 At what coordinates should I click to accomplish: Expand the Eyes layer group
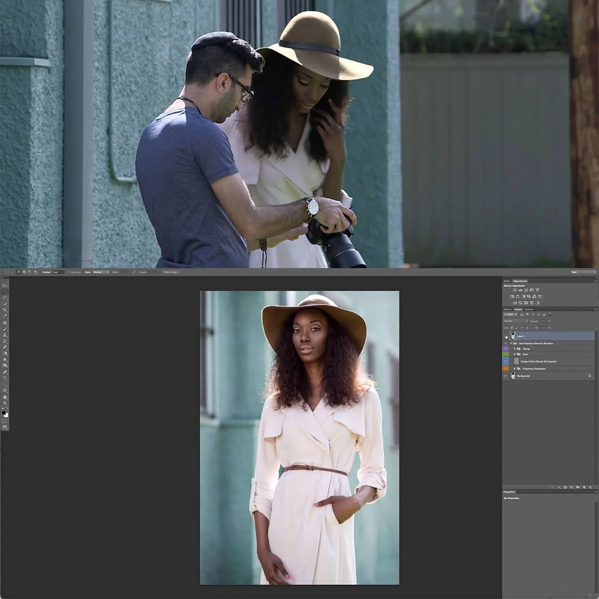tap(515, 354)
